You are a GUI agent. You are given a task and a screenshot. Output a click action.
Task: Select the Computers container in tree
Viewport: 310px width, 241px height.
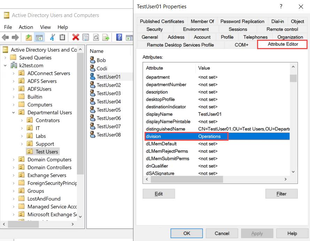(40, 104)
